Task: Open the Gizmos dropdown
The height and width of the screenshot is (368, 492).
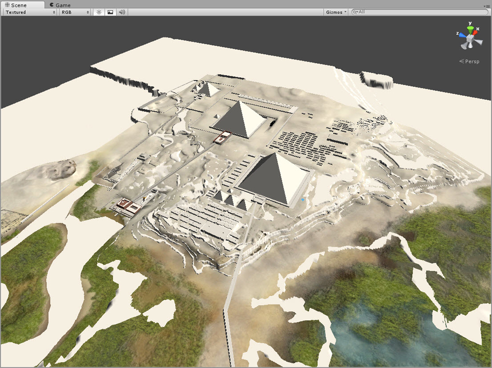Action: coord(335,12)
